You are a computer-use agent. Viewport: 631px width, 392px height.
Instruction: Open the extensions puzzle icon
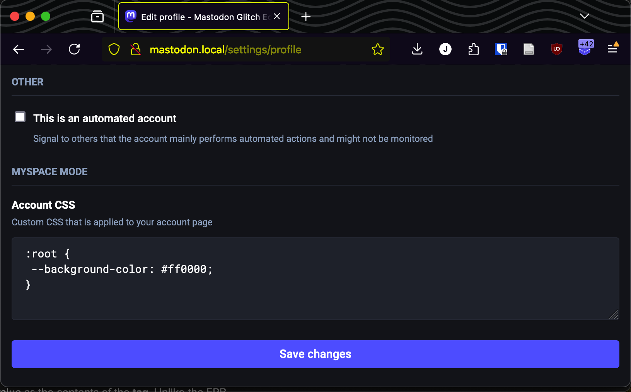click(x=473, y=49)
